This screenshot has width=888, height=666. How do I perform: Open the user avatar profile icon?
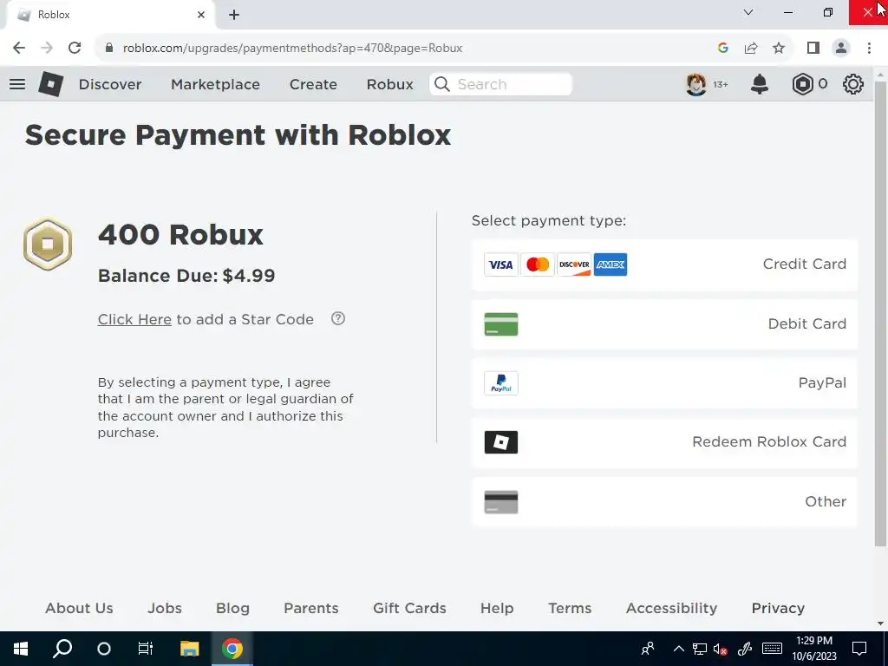[x=696, y=84]
